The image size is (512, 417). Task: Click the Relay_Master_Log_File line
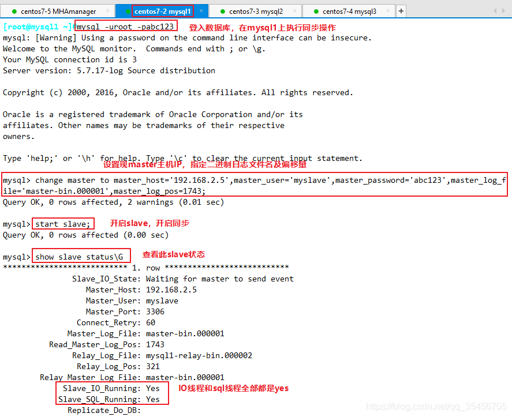132,378
